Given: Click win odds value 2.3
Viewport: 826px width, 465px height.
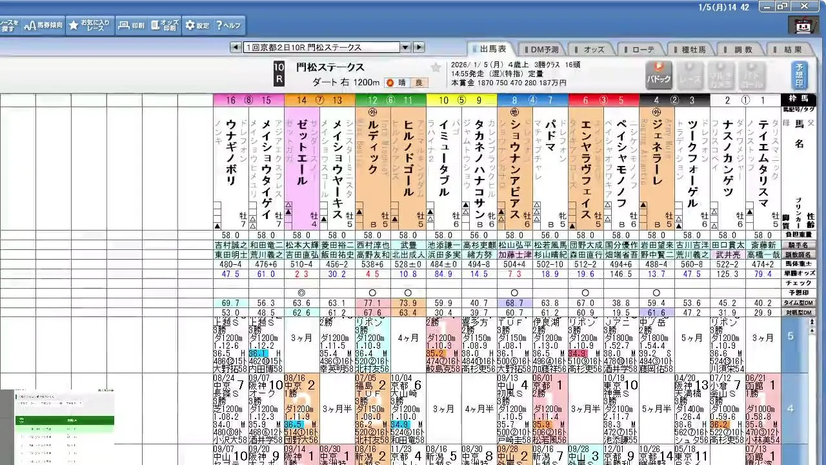Looking at the screenshot, I should (x=302, y=274).
